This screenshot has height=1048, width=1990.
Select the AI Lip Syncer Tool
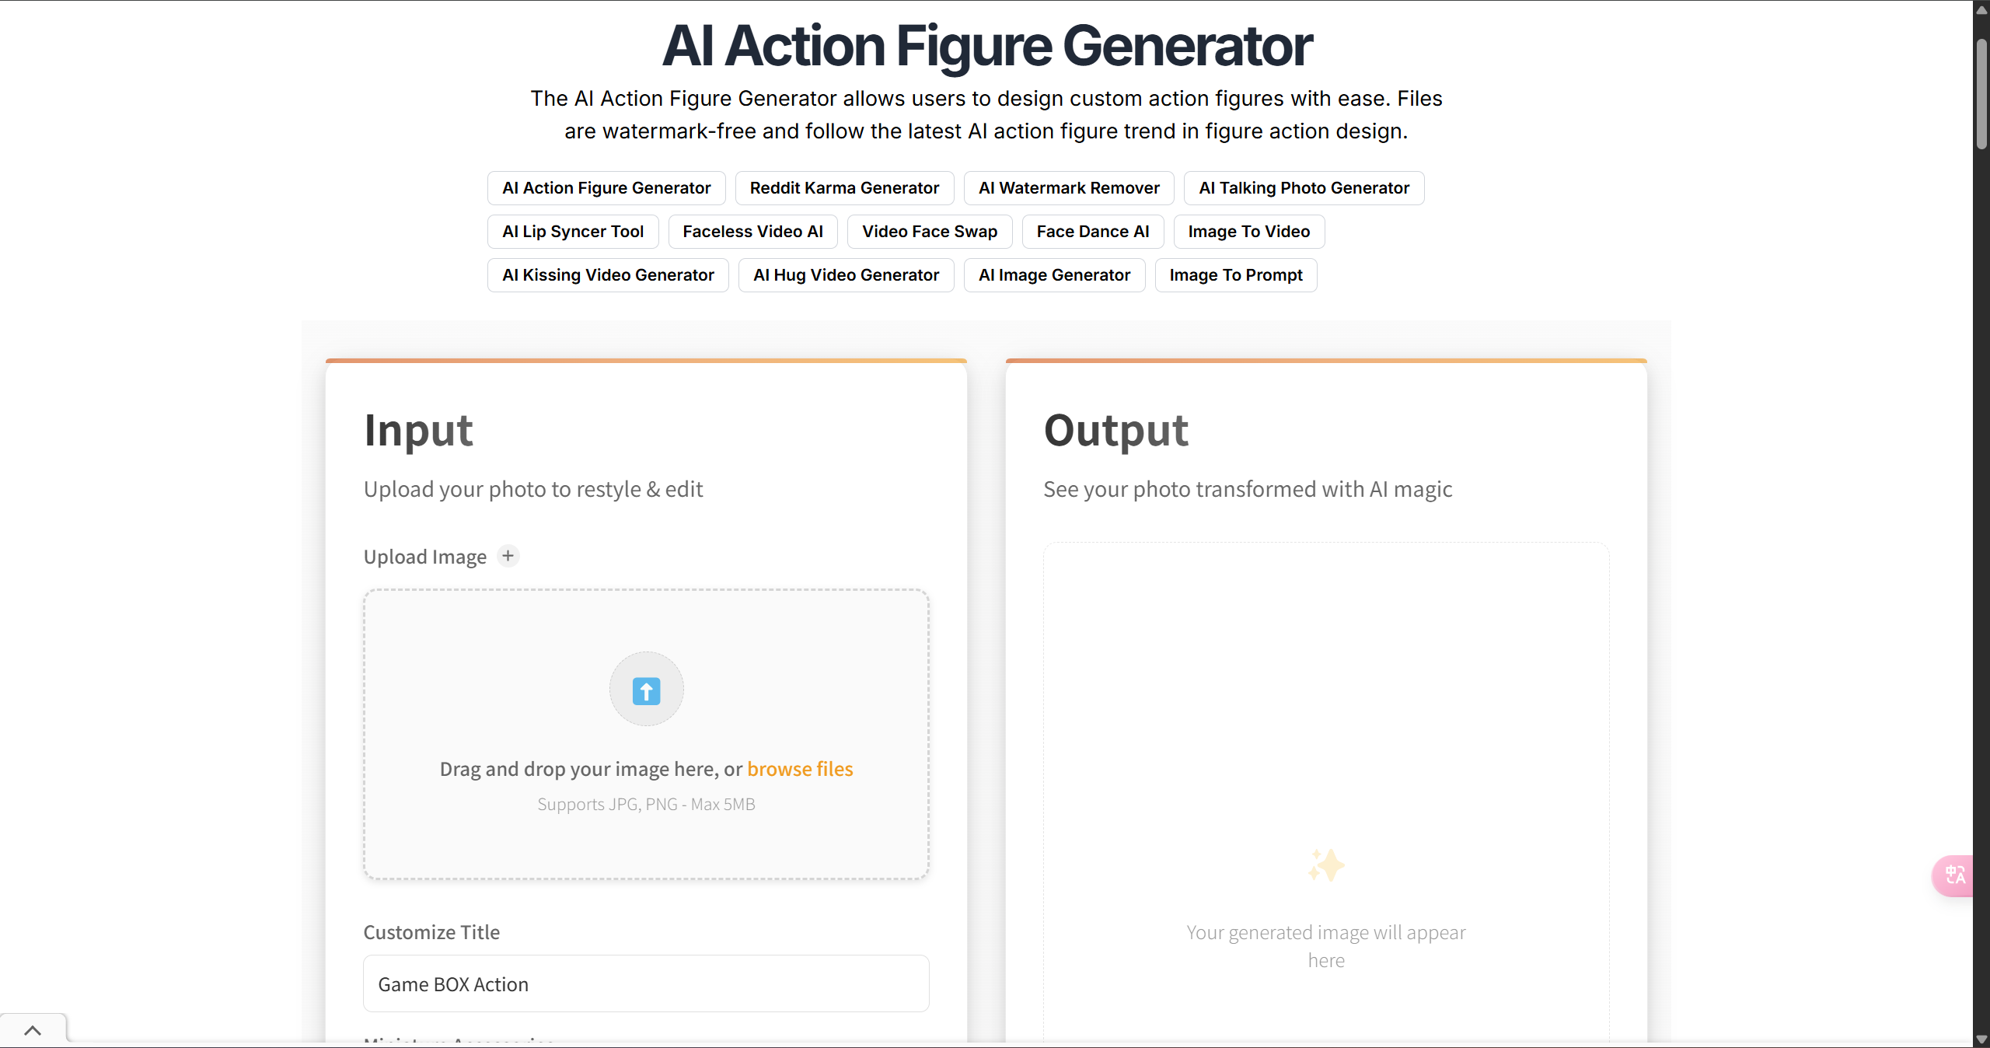(572, 231)
